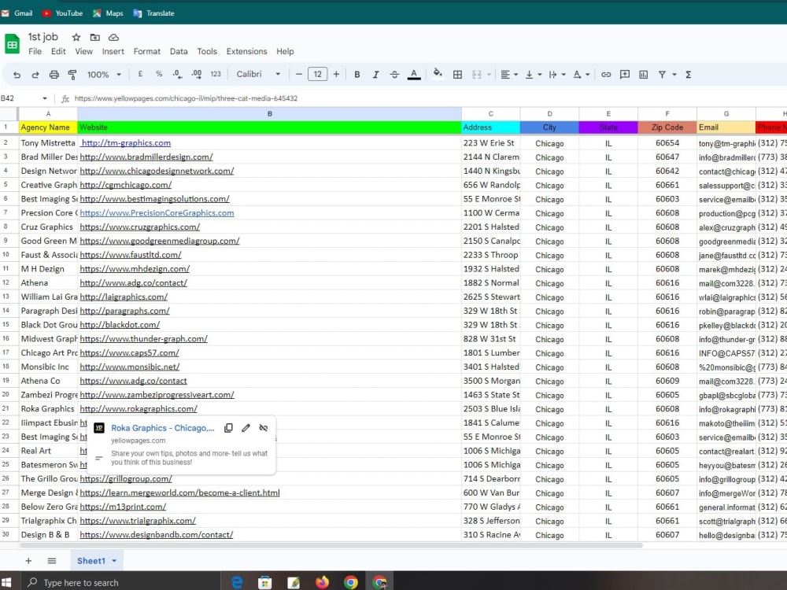Click the Undo icon

[x=17, y=74]
